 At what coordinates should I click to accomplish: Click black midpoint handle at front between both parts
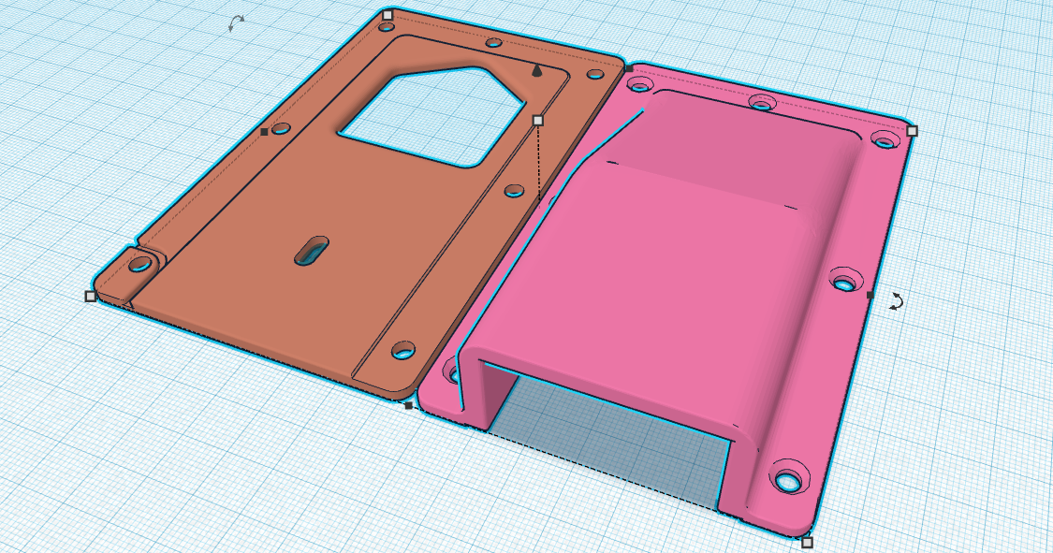coord(408,405)
